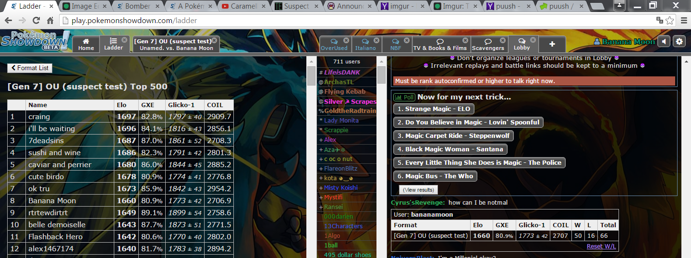The width and height of the screenshot is (691, 258).
Task: Switch to the Italiano room
Action: coord(366,44)
